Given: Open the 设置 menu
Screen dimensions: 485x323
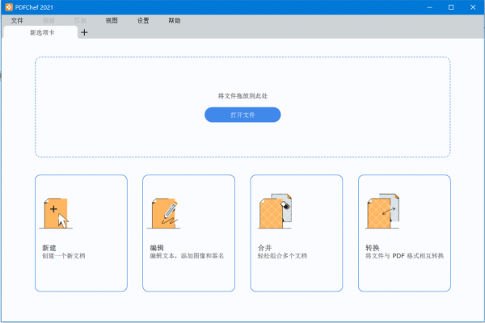Looking at the screenshot, I should click(143, 20).
